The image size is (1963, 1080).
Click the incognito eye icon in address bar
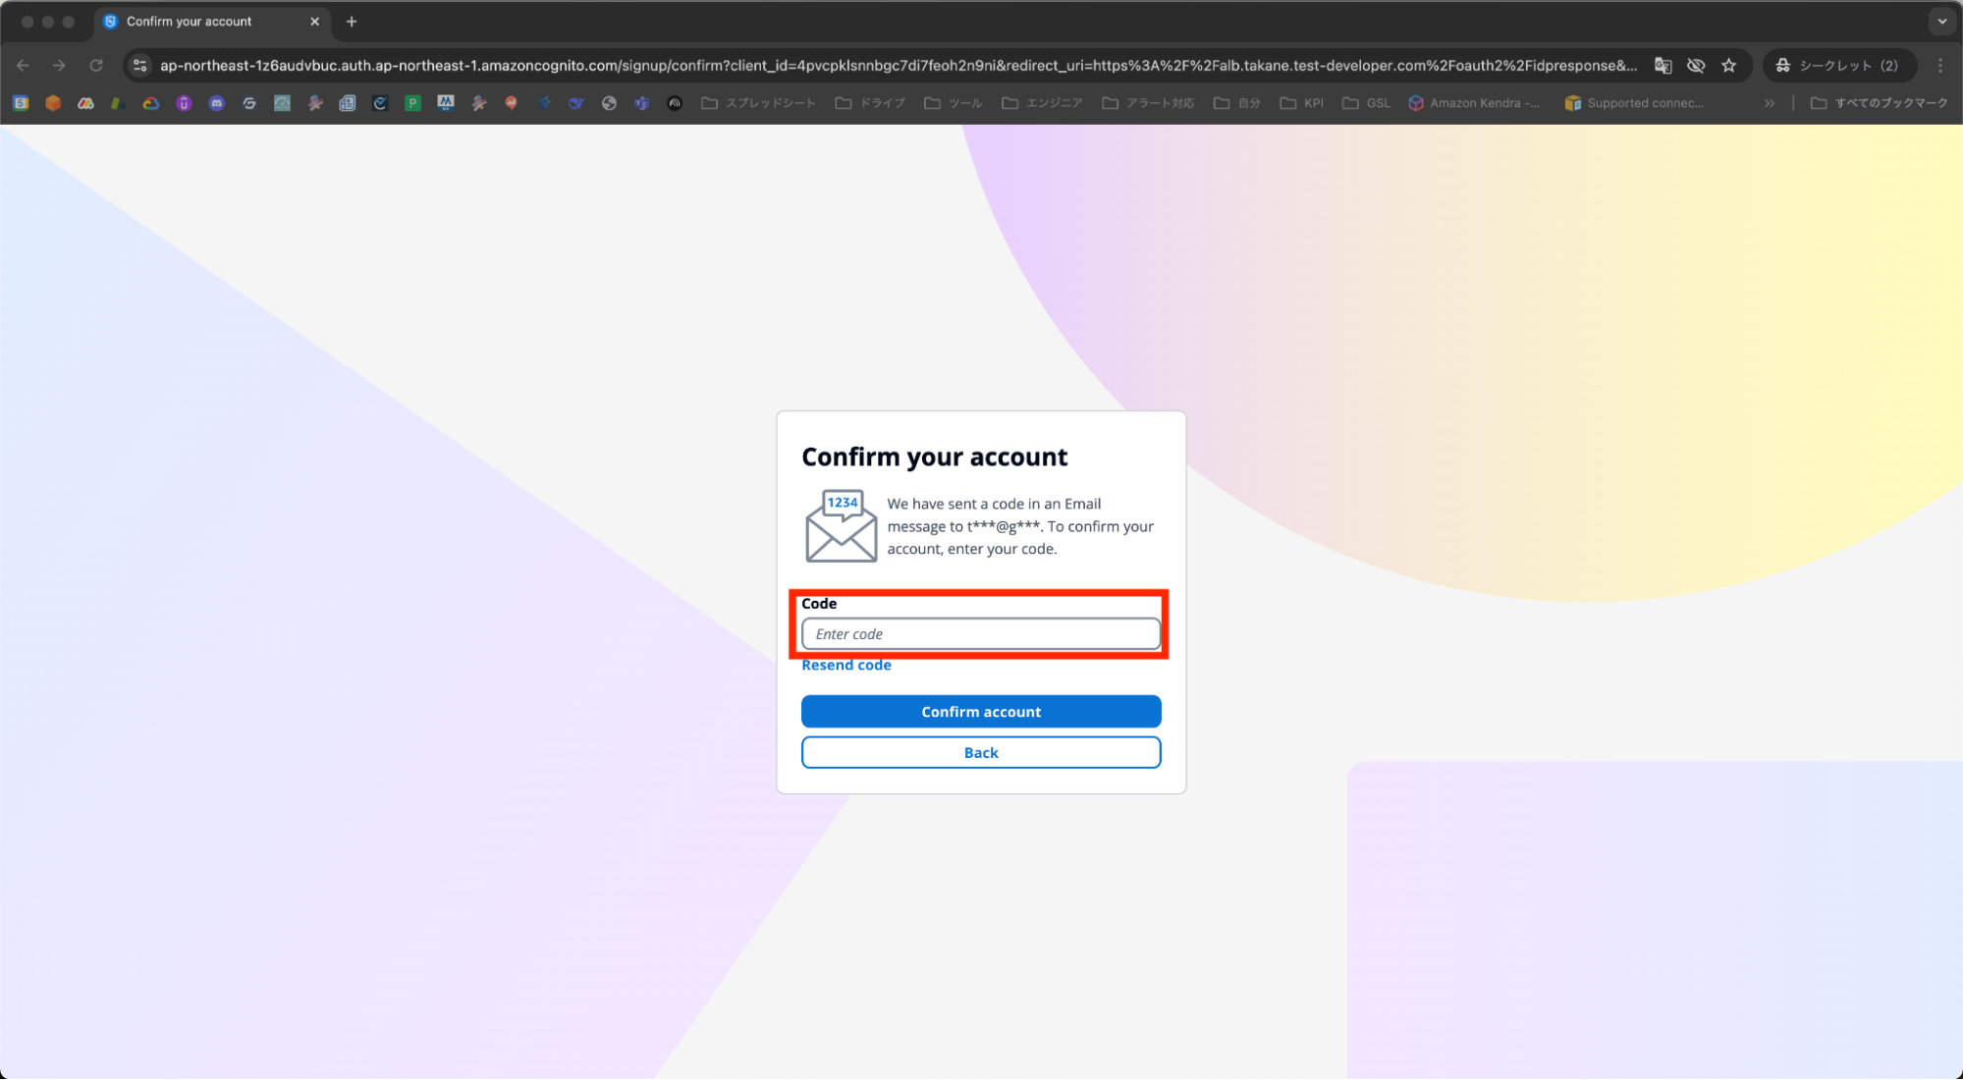point(1696,65)
